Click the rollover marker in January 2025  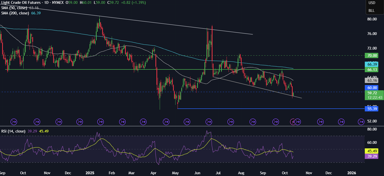tap(101, 121)
